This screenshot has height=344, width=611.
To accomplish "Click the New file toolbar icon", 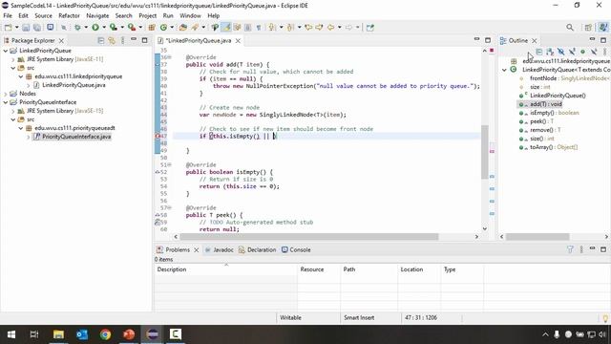I will (x=8, y=28).
